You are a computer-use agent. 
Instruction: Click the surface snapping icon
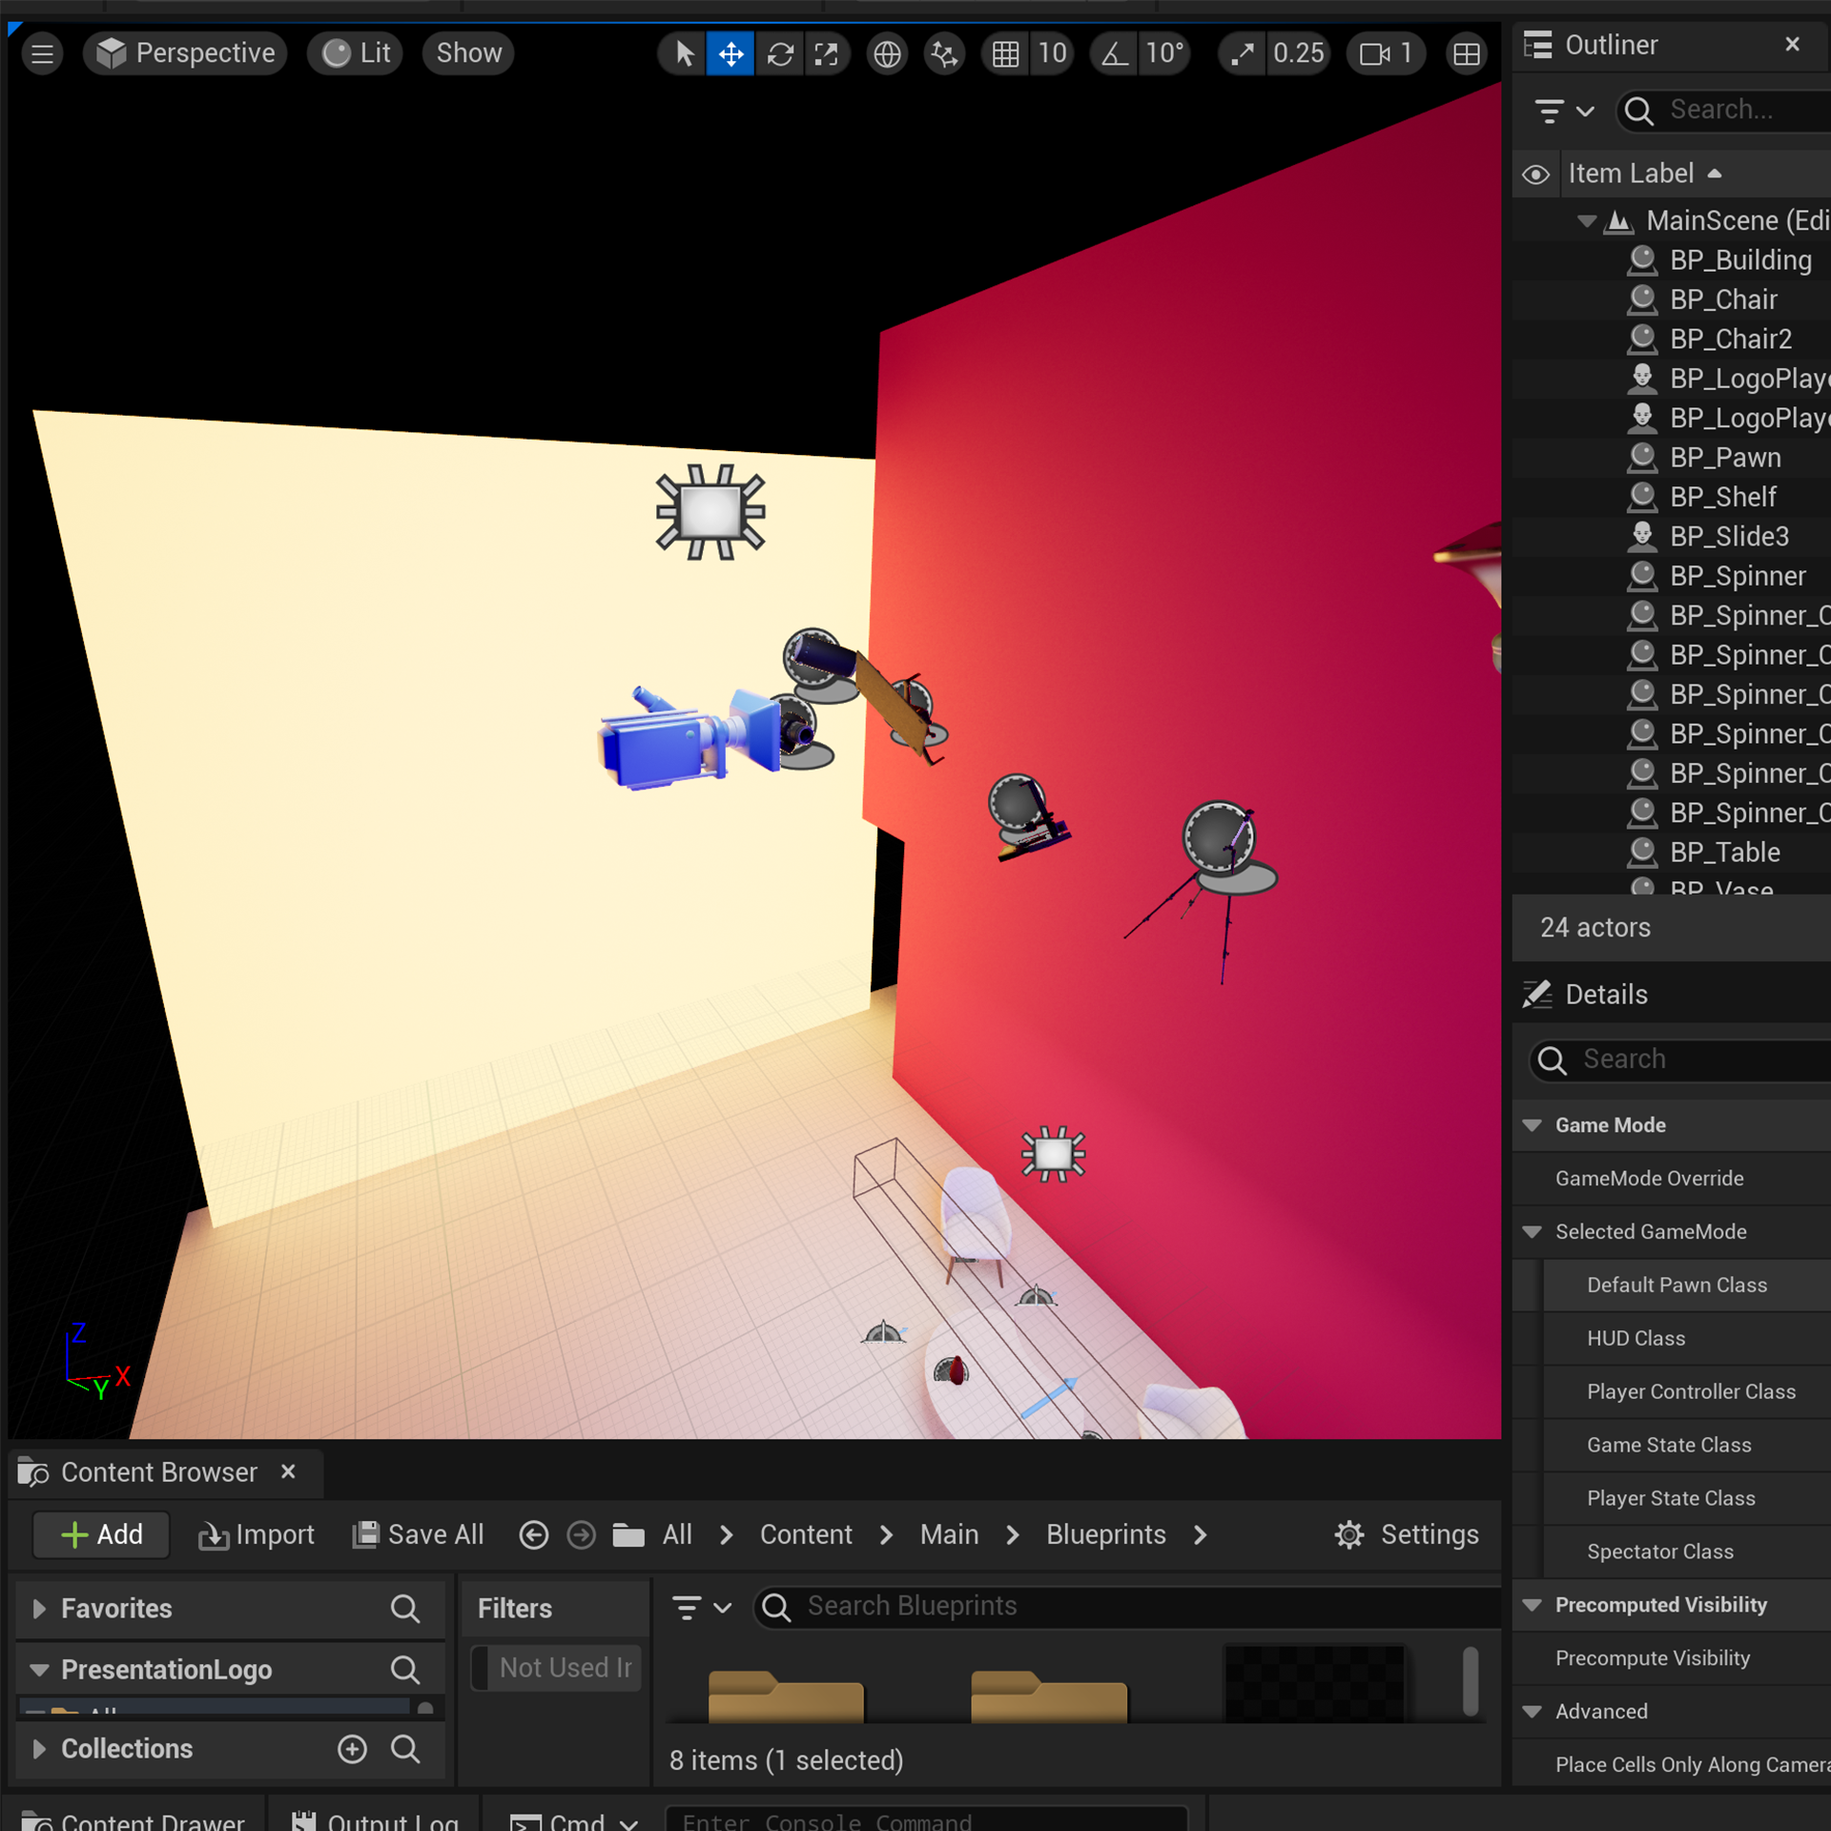944,54
